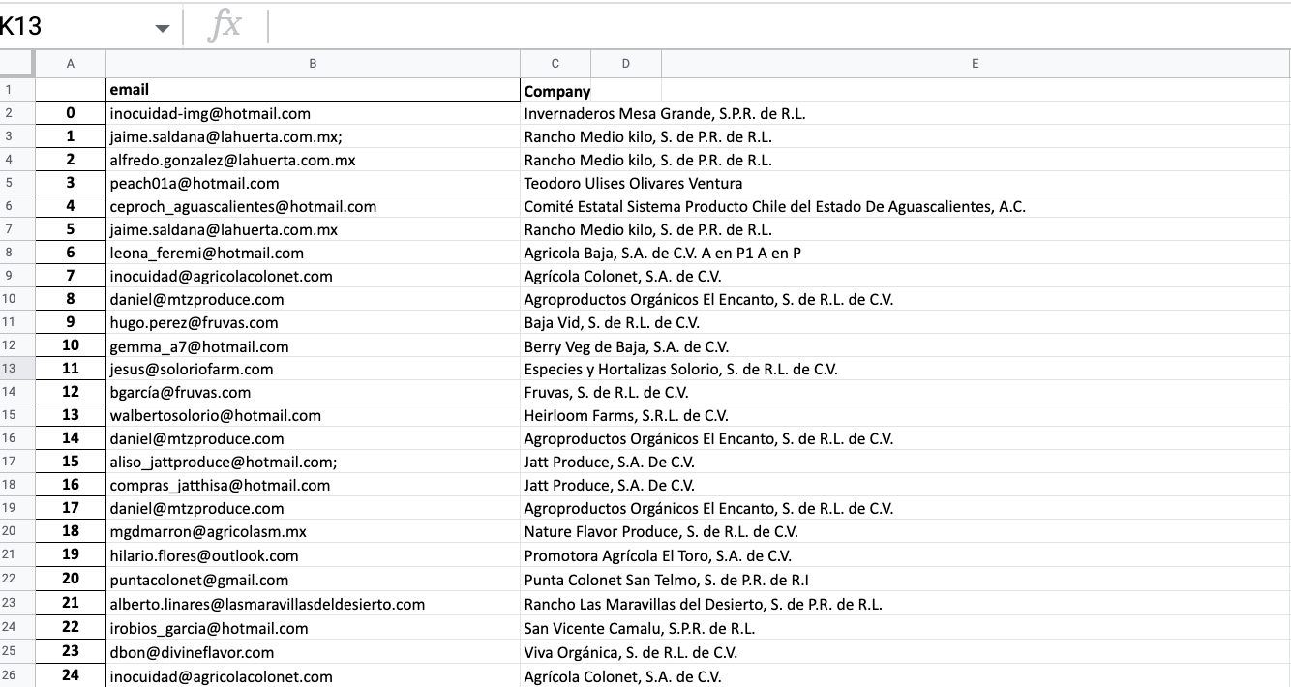Select Agricola Baja, S.A. de C.V. cell
The width and height of the screenshot is (1291, 687).
[x=662, y=253]
